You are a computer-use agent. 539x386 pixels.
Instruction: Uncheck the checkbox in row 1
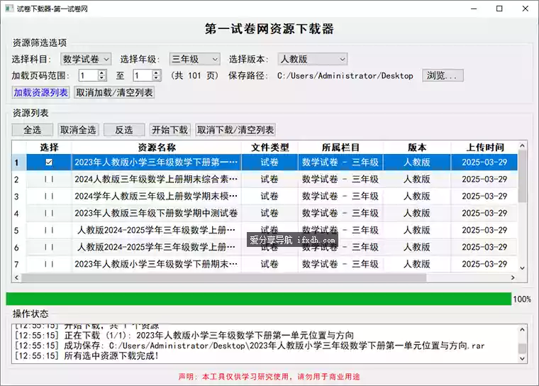click(x=49, y=162)
